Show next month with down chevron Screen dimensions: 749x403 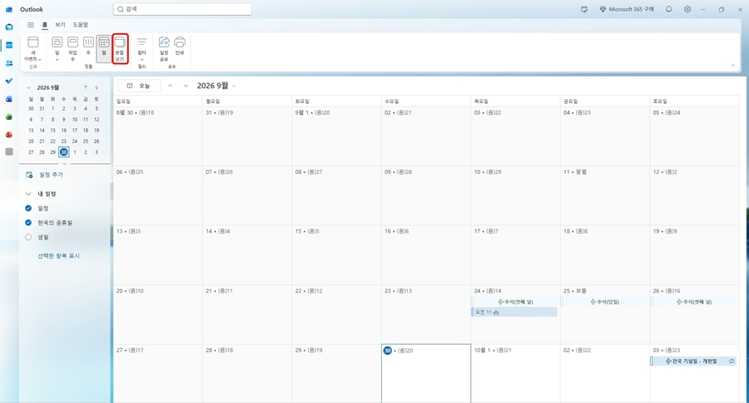pyautogui.click(x=186, y=86)
